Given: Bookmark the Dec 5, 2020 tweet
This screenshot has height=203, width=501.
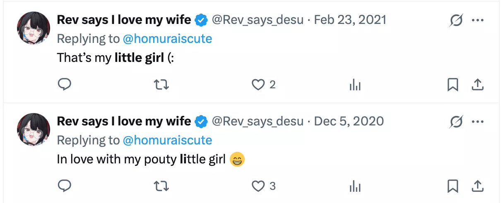Looking at the screenshot, I should click(453, 186).
